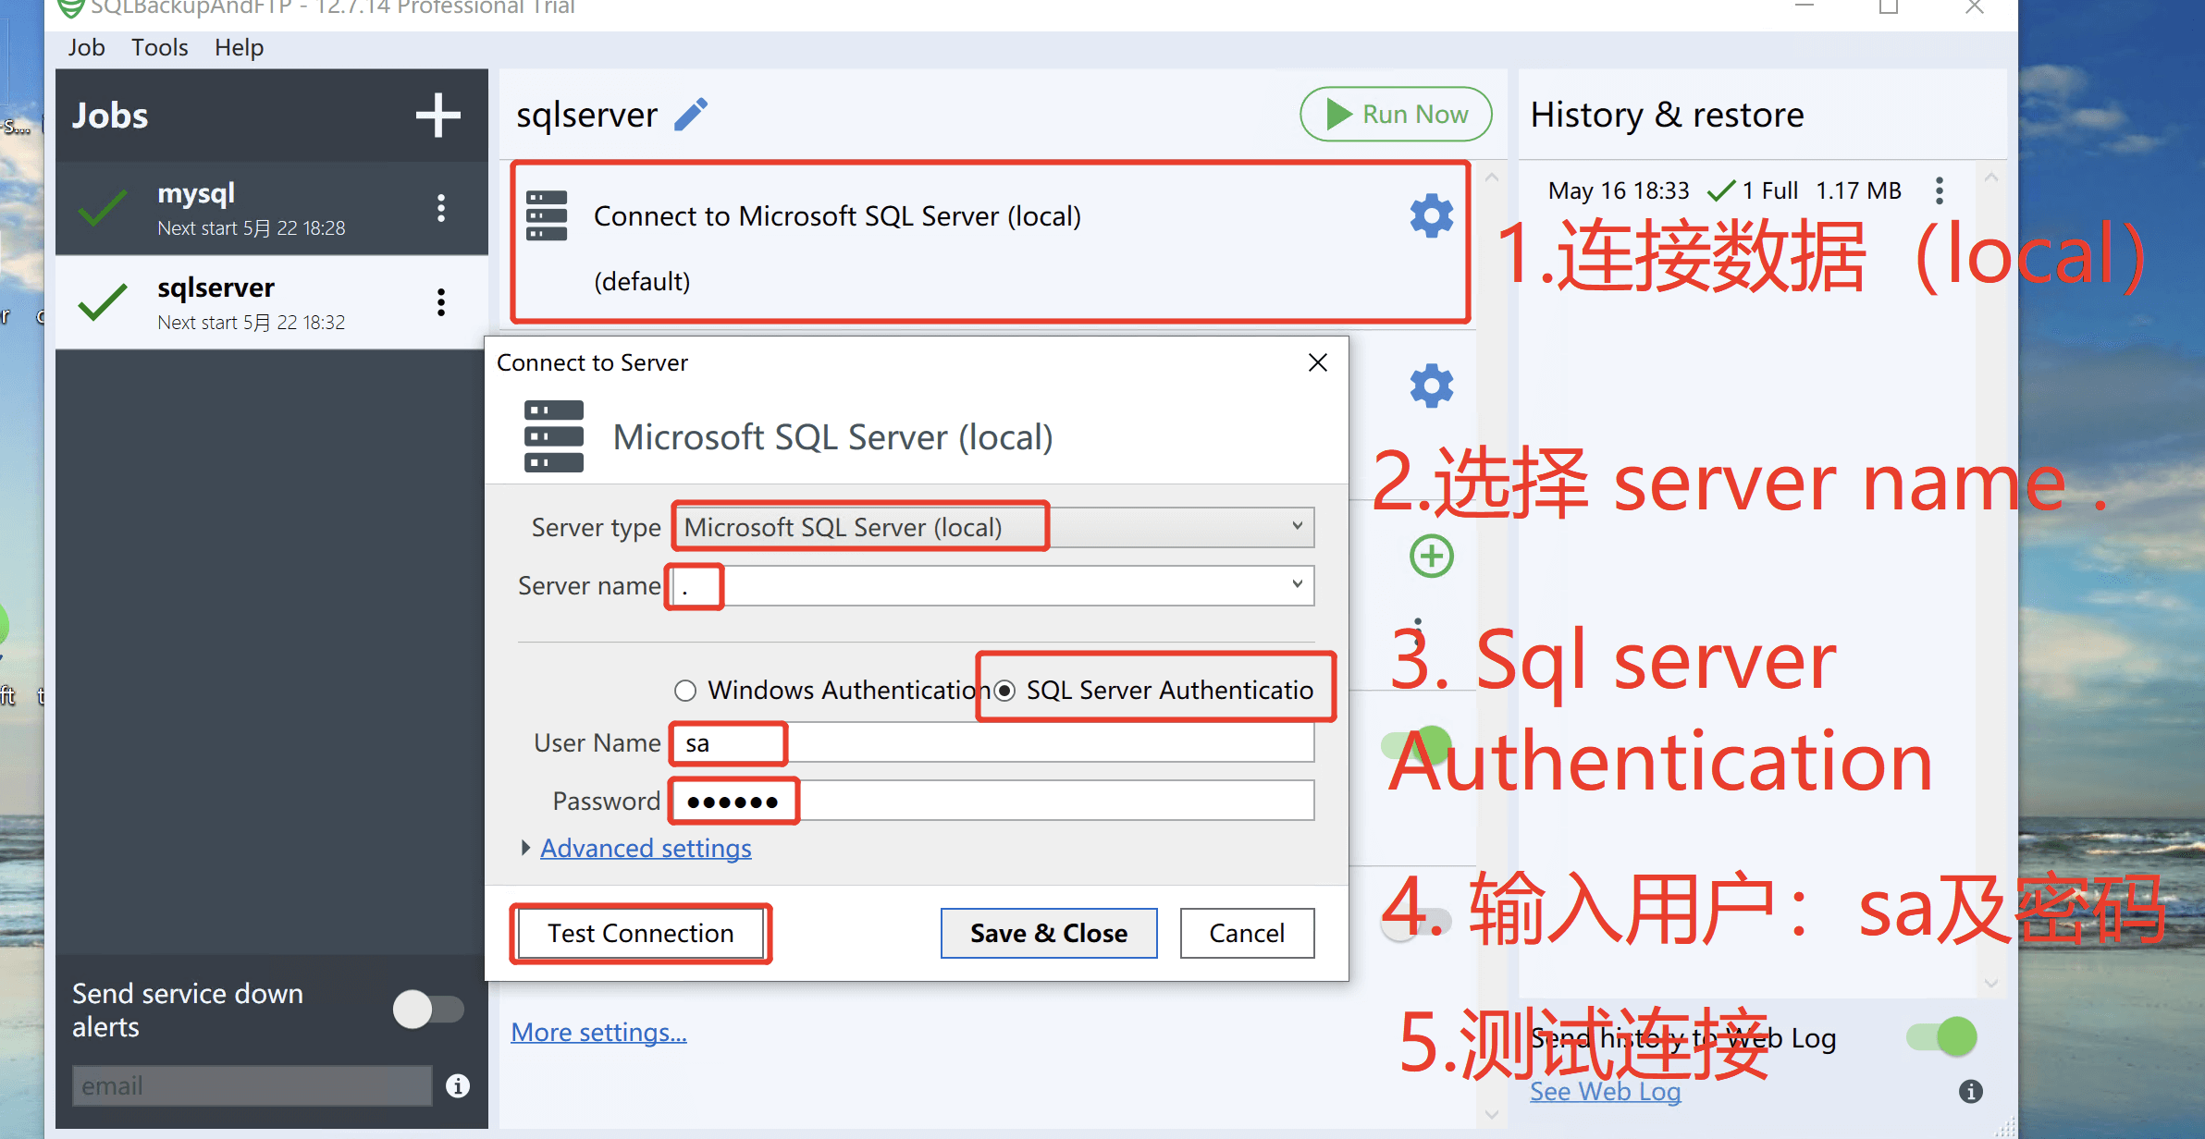Close the Connect to Server dialog
The height and width of the screenshot is (1139, 2205).
pyautogui.click(x=1318, y=362)
